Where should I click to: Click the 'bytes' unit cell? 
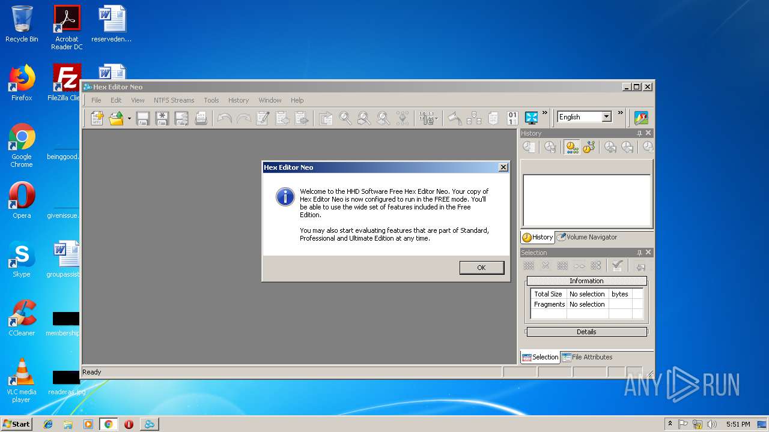point(620,294)
